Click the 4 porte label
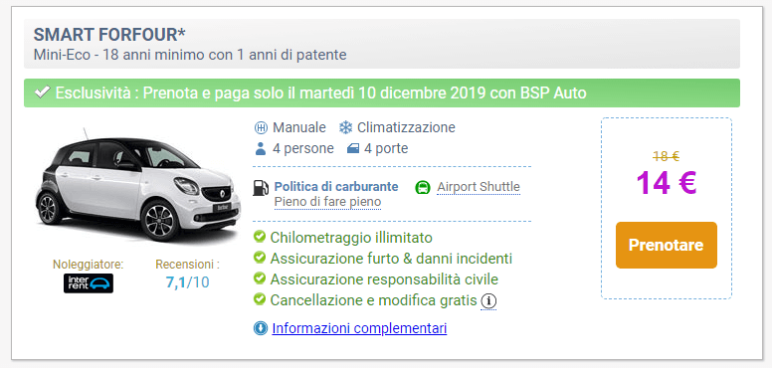772x368 pixels. pos(386,148)
